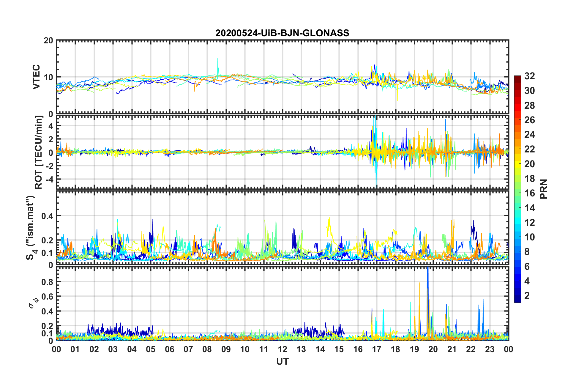Screen dimensions: 565x378
Task: Click colorbar tick value 24
Action: [530, 135]
